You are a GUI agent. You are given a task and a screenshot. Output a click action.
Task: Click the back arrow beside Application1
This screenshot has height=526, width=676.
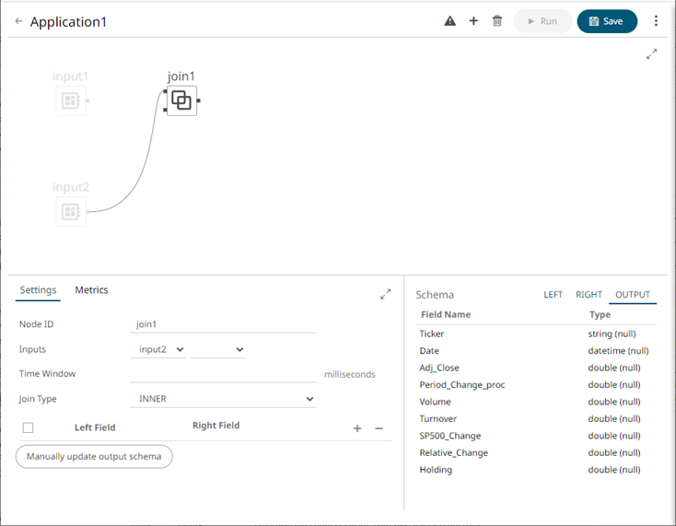click(x=18, y=21)
